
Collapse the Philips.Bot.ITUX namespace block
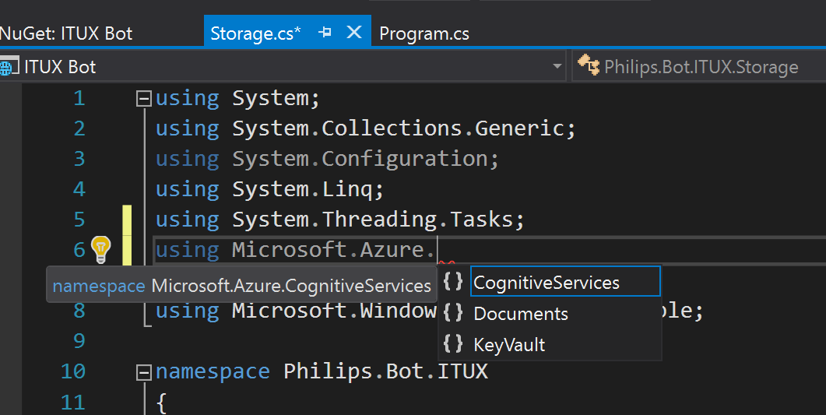(x=143, y=373)
